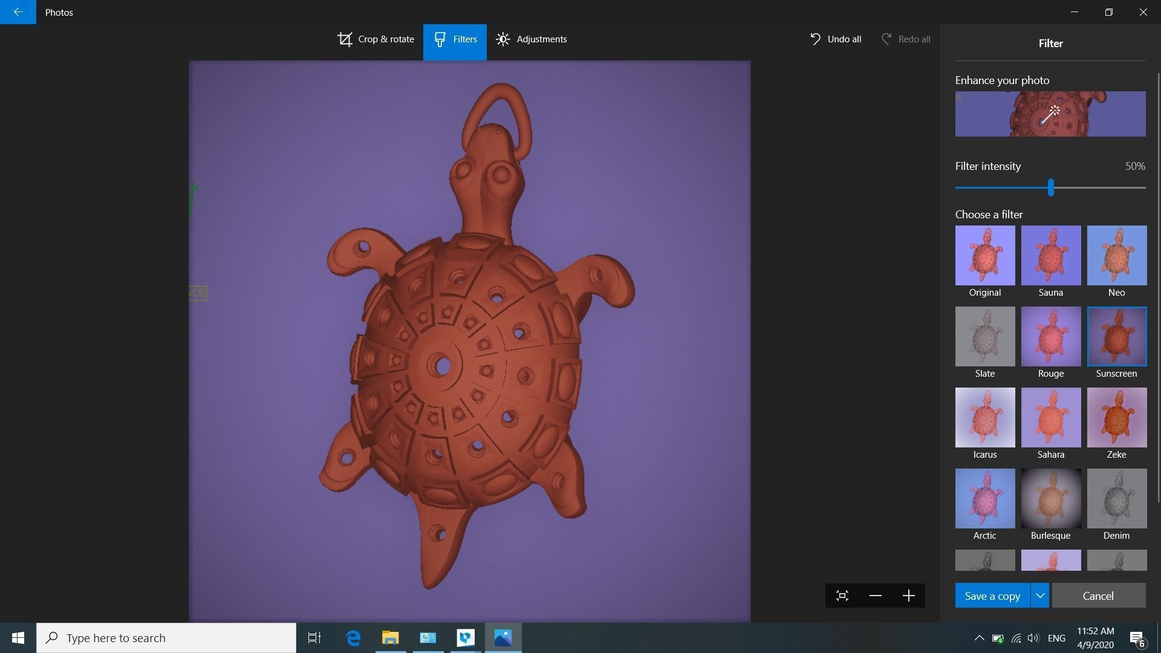Click the battery status tray icon

(998, 638)
